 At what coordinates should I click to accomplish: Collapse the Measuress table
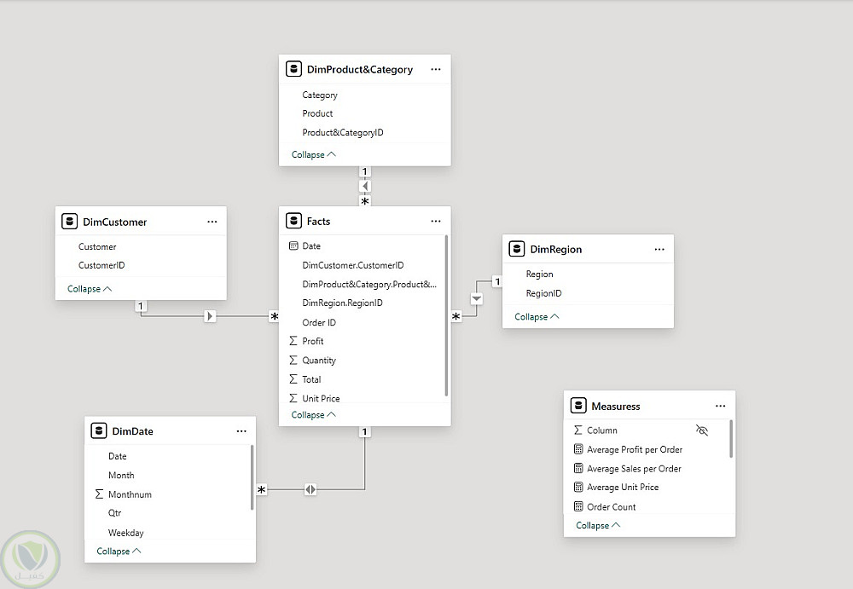(598, 525)
